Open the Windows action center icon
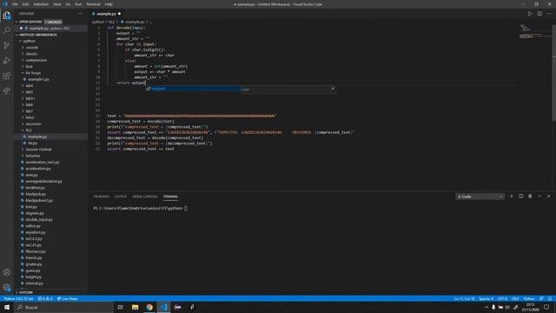Screen dimensions: 556x313 (x=546, y=307)
